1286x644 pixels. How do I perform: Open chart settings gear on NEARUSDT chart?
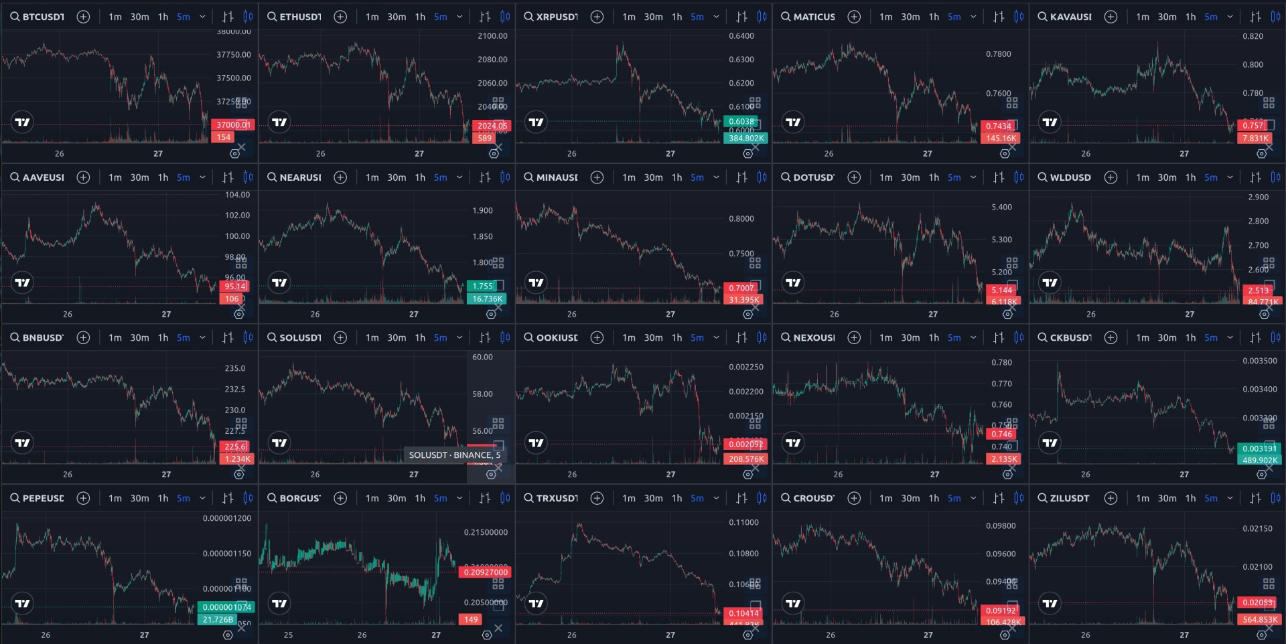pos(491,314)
